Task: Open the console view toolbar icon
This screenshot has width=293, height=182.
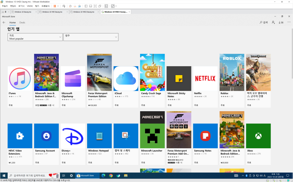Action: pyautogui.click(x=106, y=6)
